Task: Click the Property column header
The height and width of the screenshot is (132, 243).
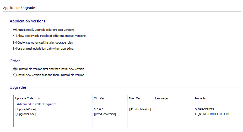Action: pyautogui.click(x=200, y=98)
